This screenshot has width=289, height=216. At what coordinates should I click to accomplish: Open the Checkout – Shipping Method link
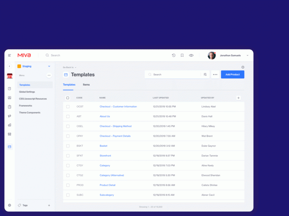click(116, 126)
